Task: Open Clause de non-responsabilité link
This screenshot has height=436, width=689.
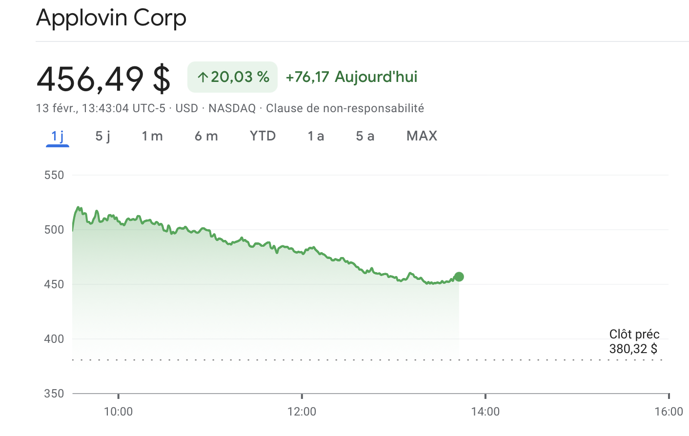Action: coord(344,108)
